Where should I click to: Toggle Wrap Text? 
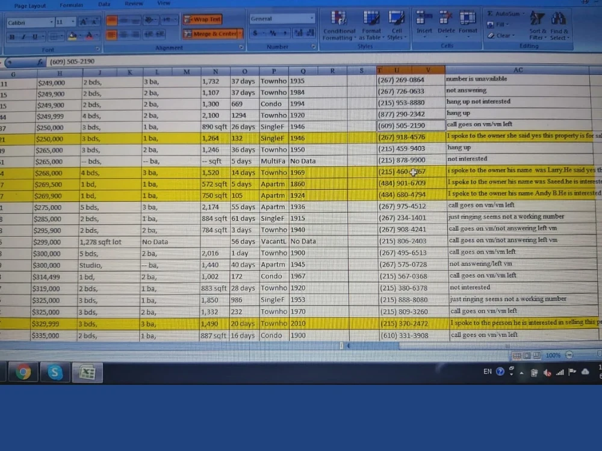203,19
